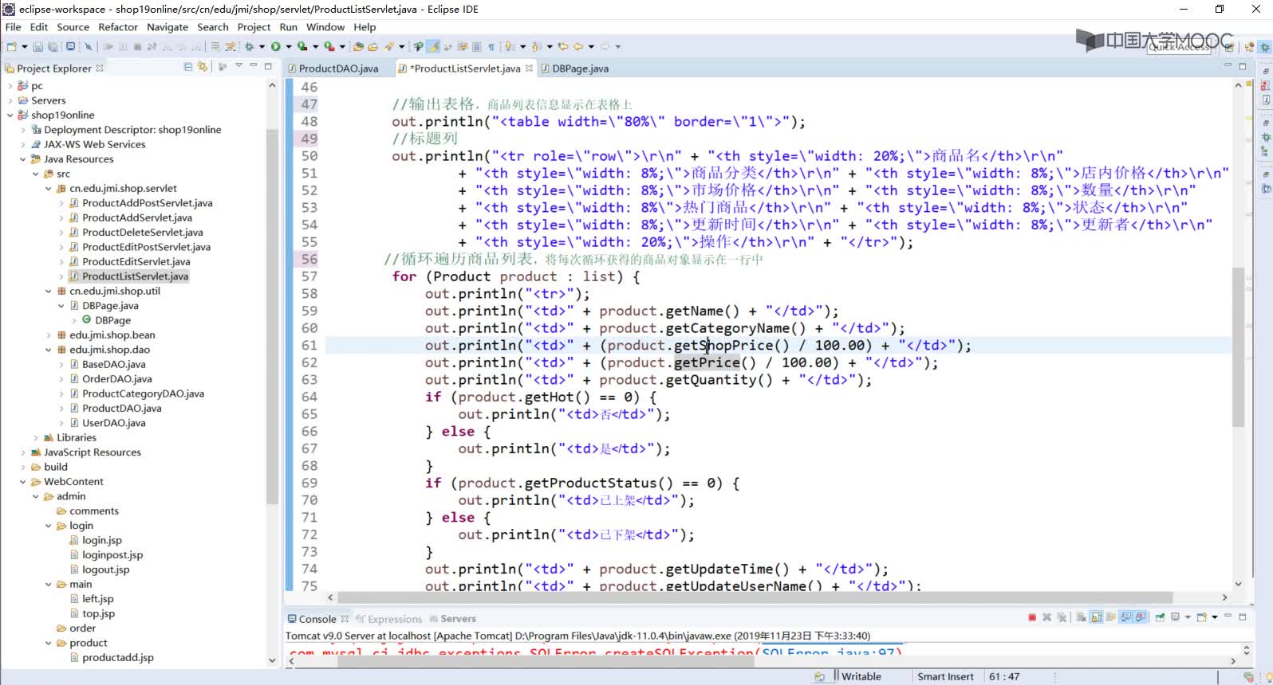Click the editor horizontal scrollbar thumb
Screen dimensions: 1273x685
(x=755, y=597)
